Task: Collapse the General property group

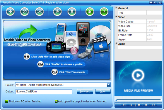Action: tap(116, 8)
